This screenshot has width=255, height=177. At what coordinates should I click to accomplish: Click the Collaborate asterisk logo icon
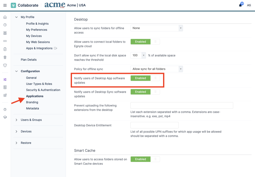[x=13, y=5]
